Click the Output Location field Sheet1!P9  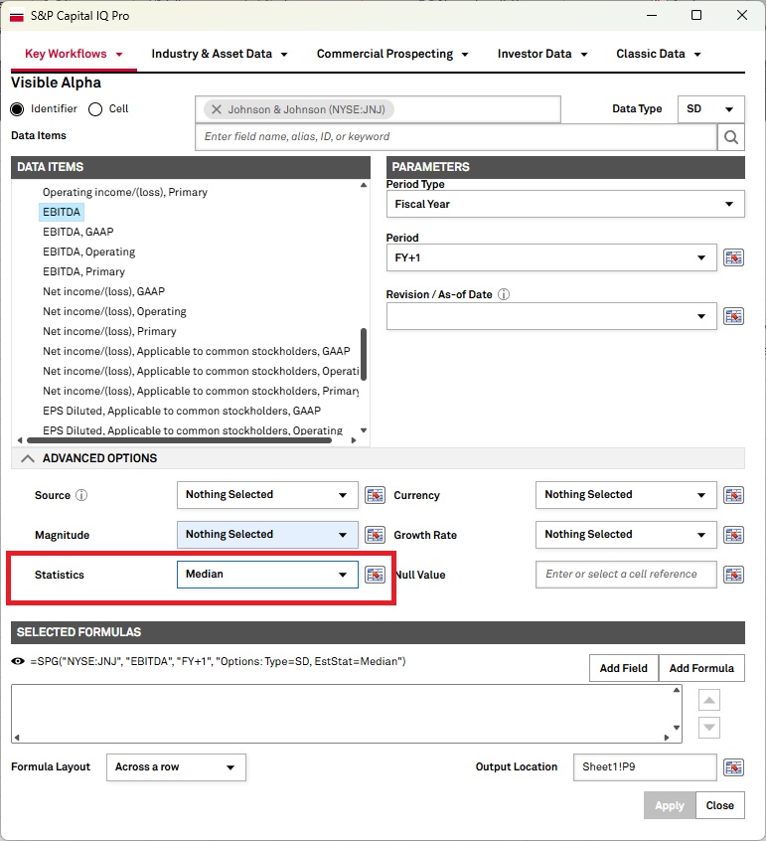pos(645,767)
